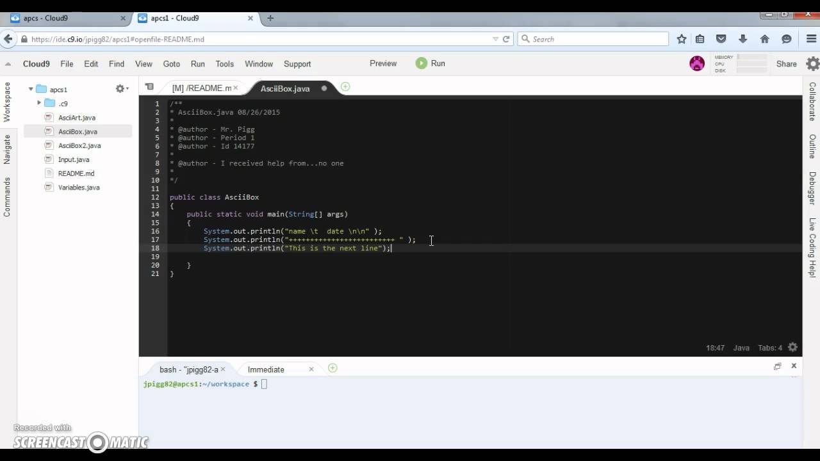Open the chat bubble icon in browser toolbar

[787, 39]
